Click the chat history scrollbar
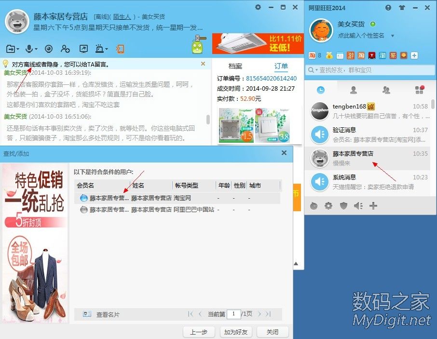This screenshot has width=437, height=339. (x=208, y=120)
